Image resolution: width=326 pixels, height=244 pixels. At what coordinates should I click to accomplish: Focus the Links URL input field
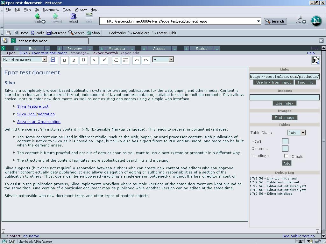point(284,77)
